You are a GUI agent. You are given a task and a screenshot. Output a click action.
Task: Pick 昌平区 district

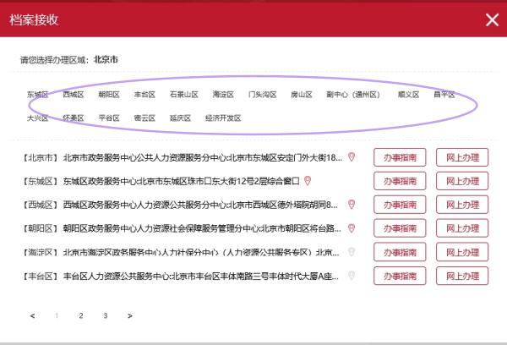click(x=444, y=95)
